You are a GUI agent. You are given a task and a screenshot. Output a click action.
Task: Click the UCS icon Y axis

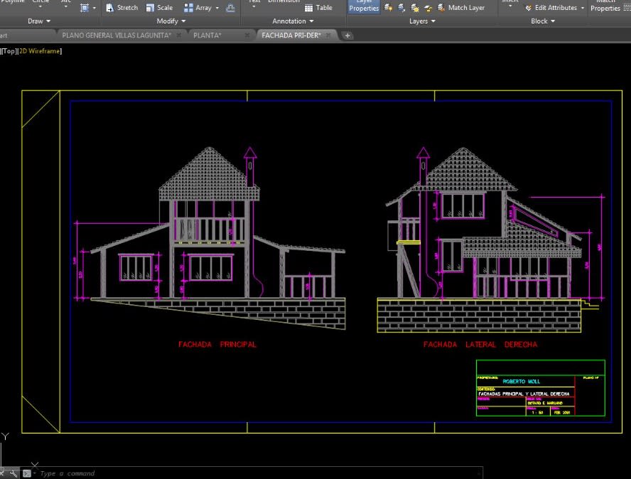pyautogui.click(x=5, y=436)
